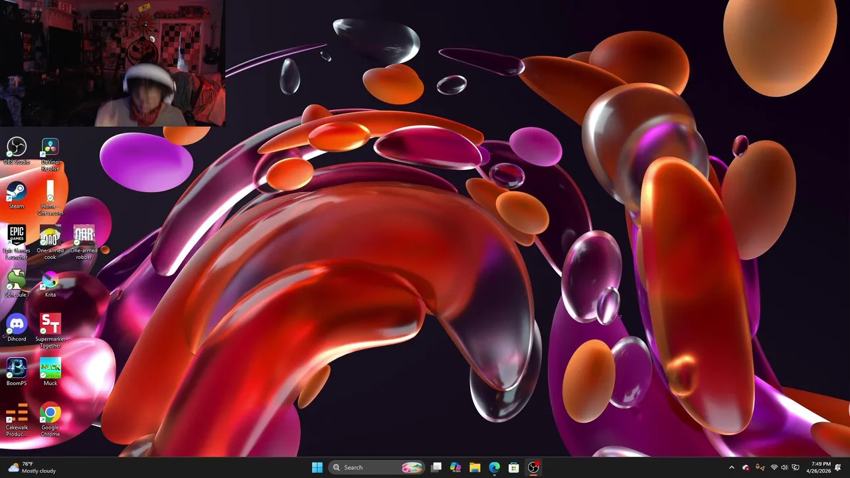Click the taskbar Search box

pyautogui.click(x=377, y=467)
